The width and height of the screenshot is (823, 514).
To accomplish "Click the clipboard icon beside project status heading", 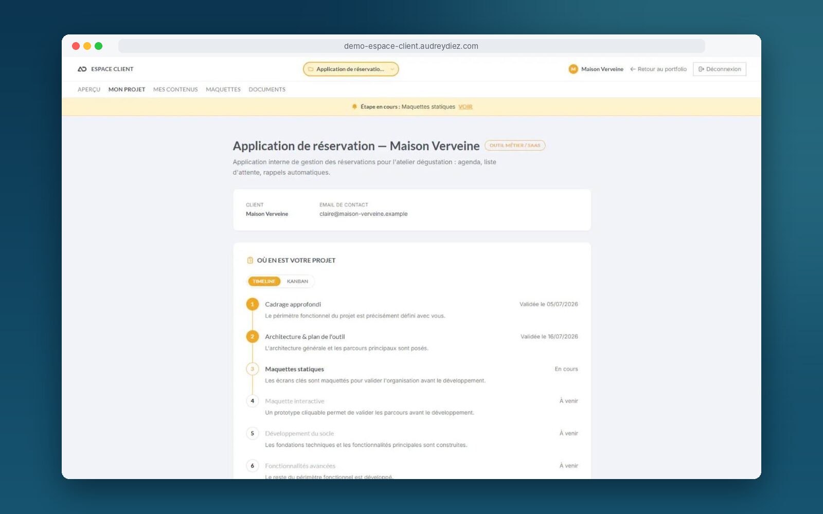I will [250, 261].
